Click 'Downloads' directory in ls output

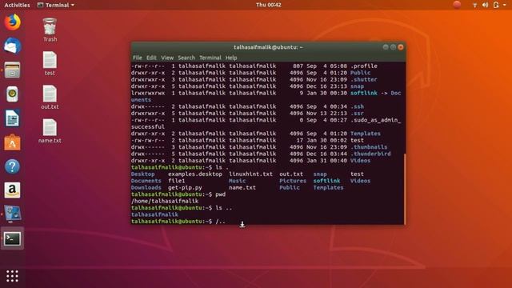(146, 188)
